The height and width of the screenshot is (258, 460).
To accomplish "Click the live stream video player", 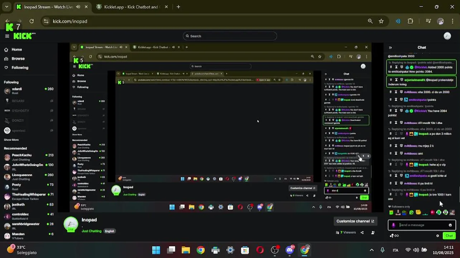I will pyautogui.click(x=221, y=128).
